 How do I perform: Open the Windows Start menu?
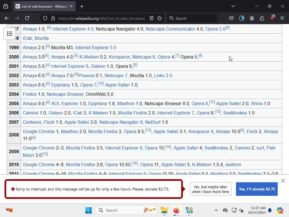[88, 210]
